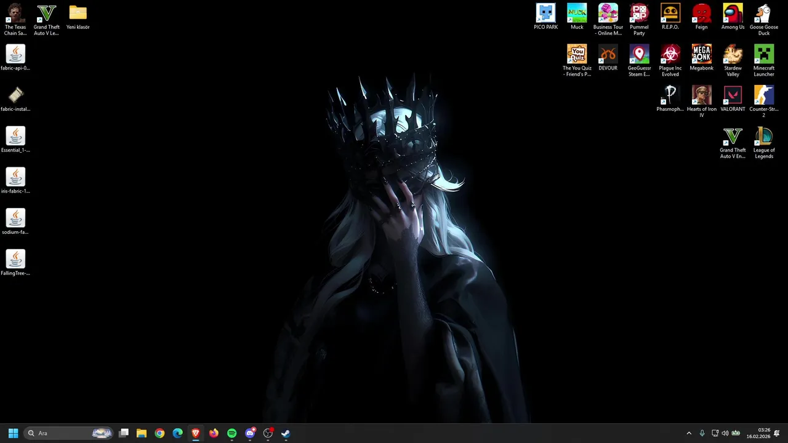Screen dimensions: 788x443
Task: Select the Muck game shortcut
Action: click(577, 17)
